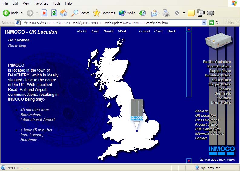The width and height of the screenshot is (240, 171).
Task: Click the blue scrollbar track
Action: [x=189, y=64]
